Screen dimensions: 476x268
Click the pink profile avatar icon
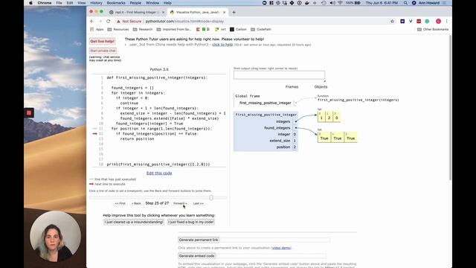tap(438, 22)
